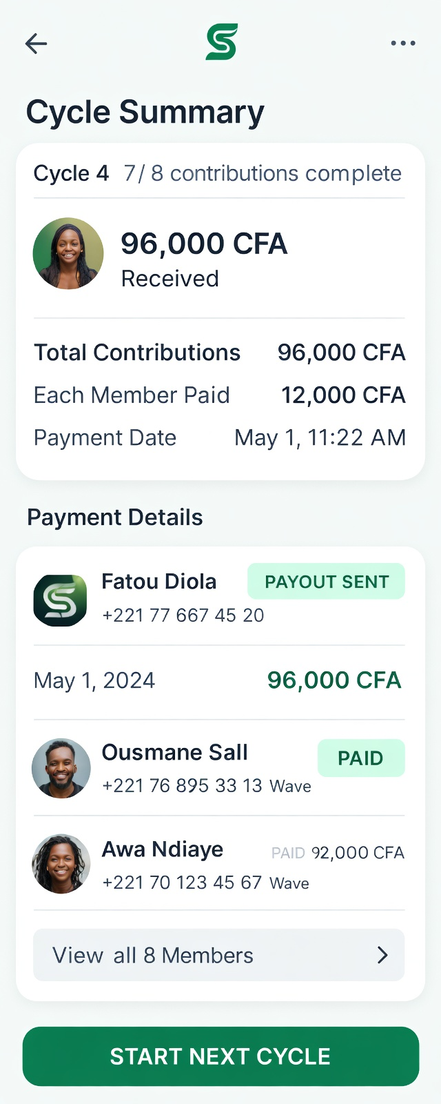Tap the Cycle 4 header label
Screen dimensions: 441x1104
(x=71, y=173)
